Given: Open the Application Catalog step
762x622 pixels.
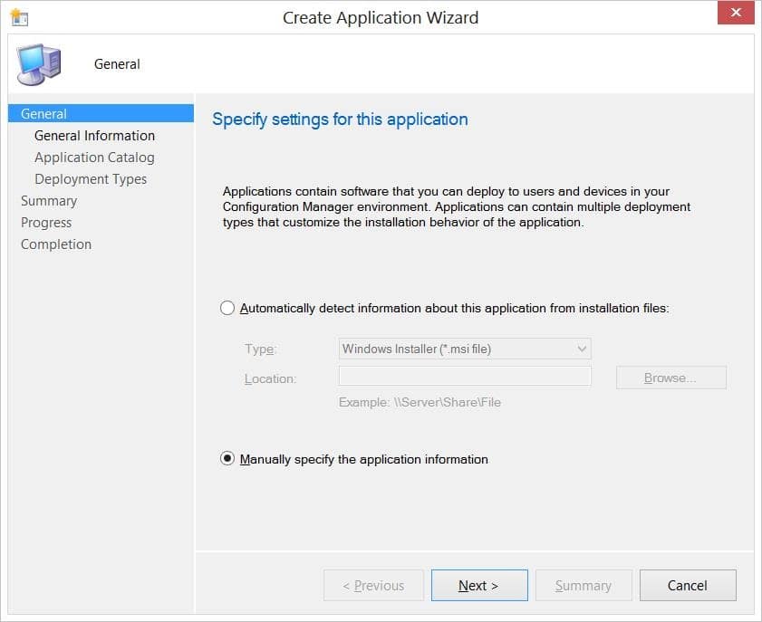Looking at the screenshot, I should pos(94,157).
